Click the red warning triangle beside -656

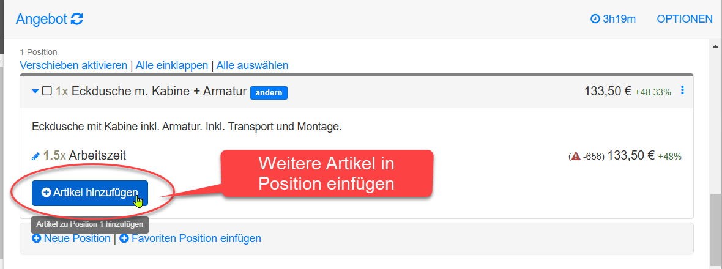point(575,157)
